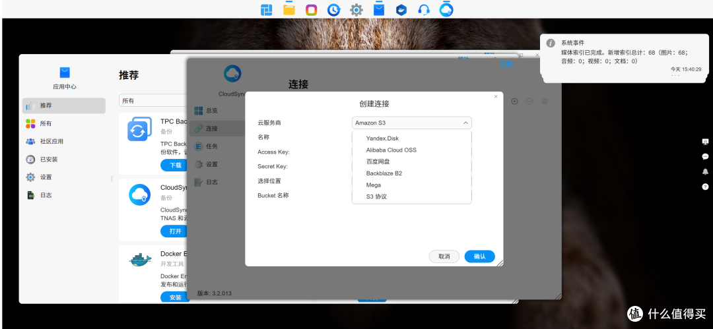Viewport: 713px width, 329px height.
Task: Open the yellow File Manager folder icon
Action: 289,9
